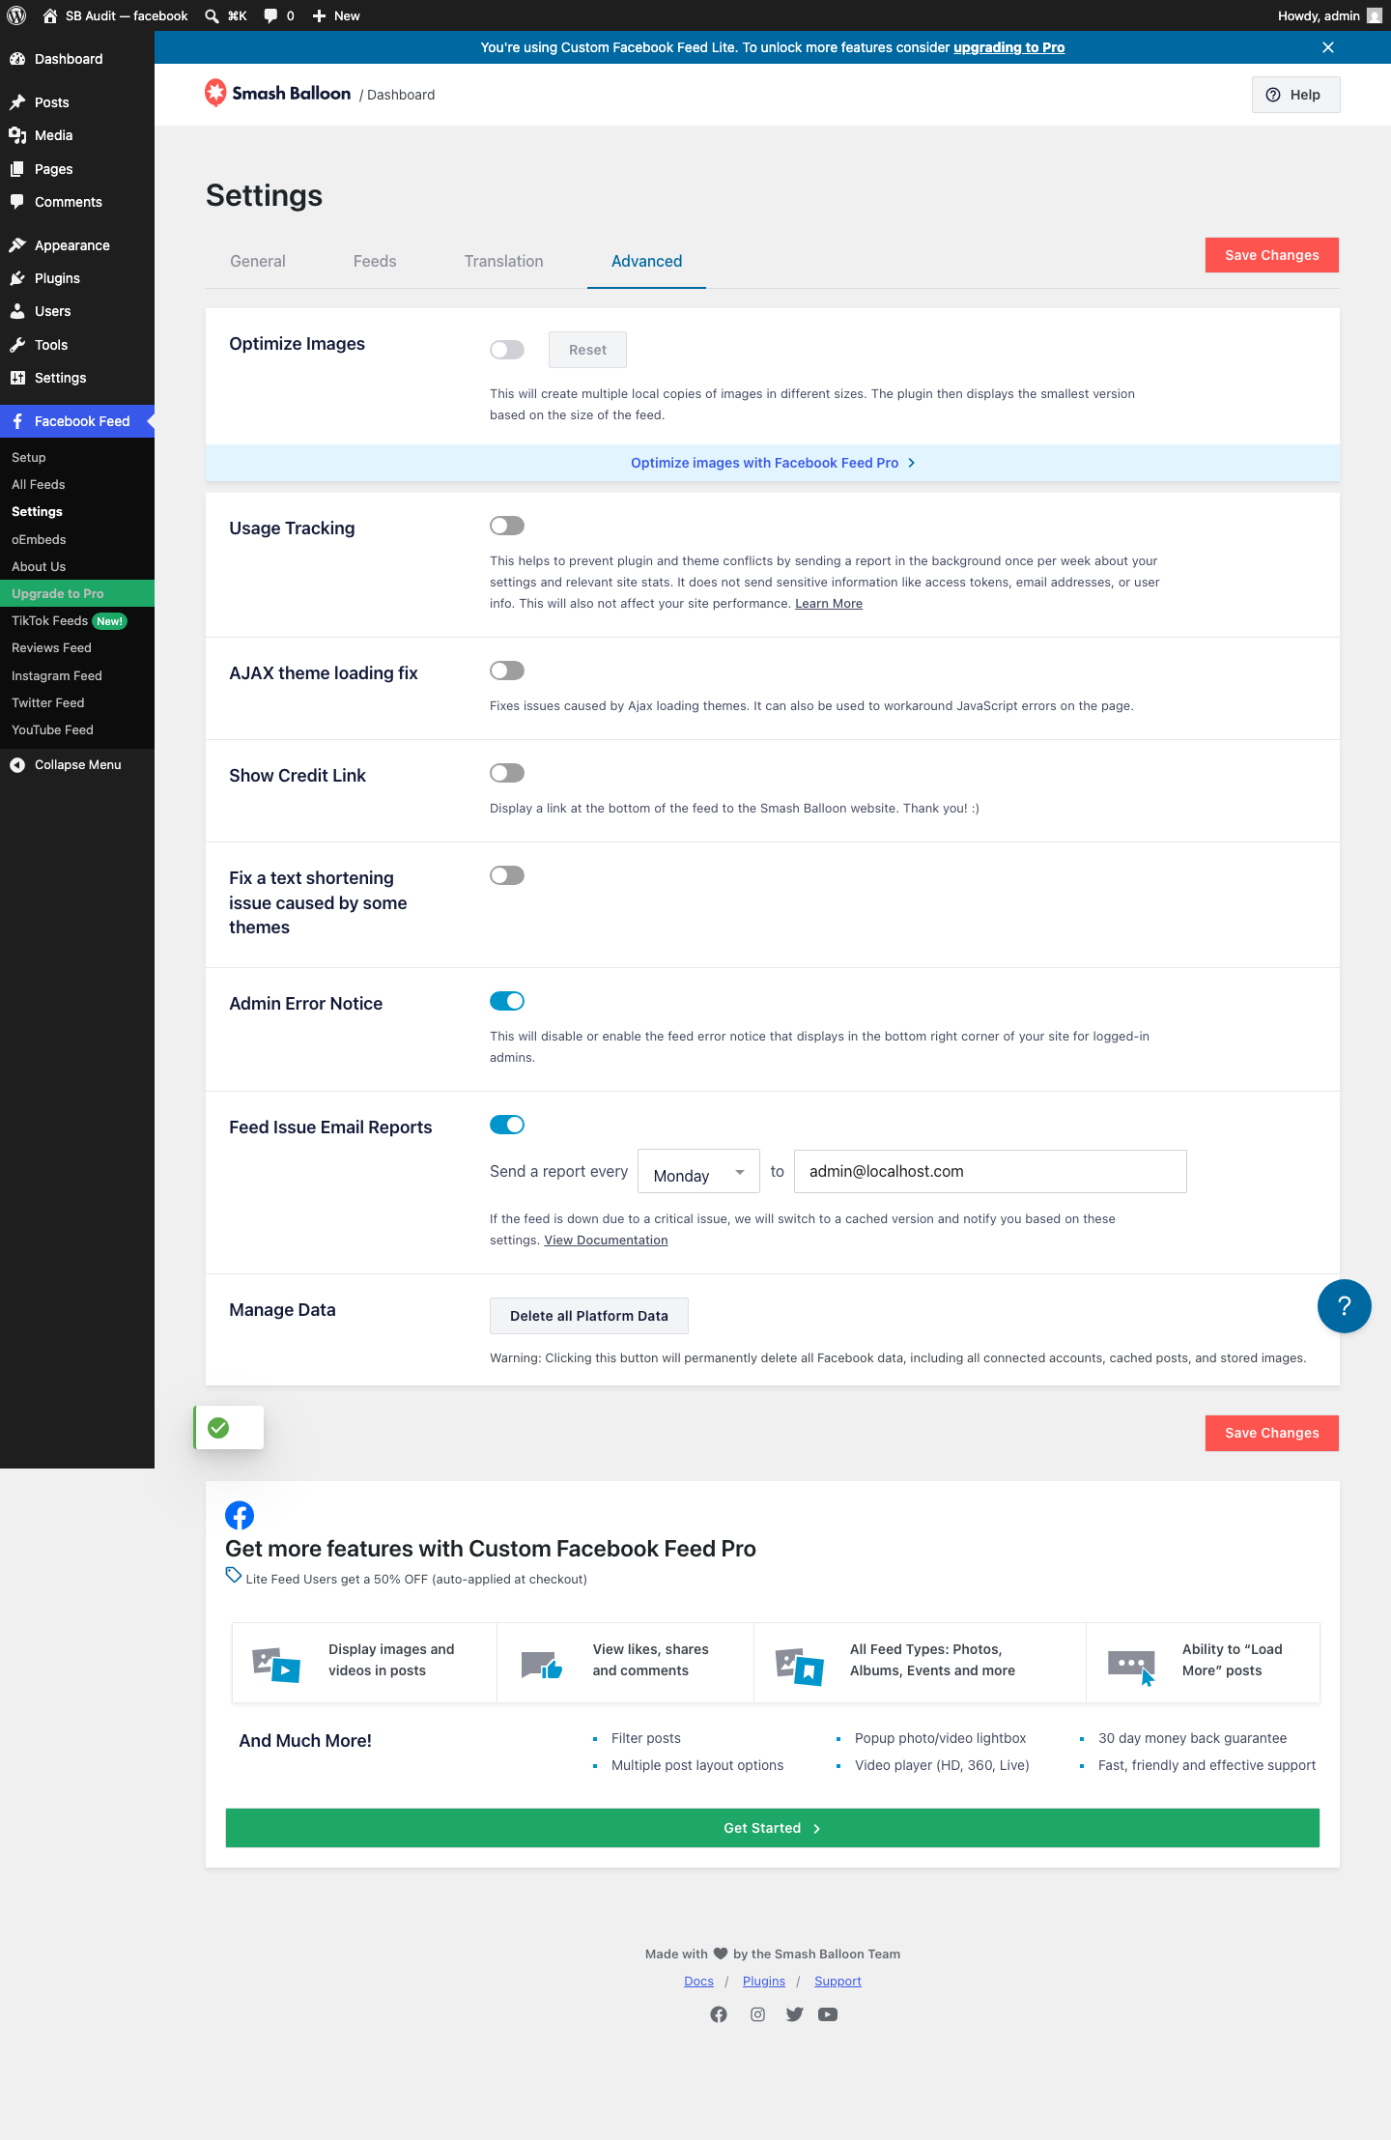The image size is (1391, 2140).
Task: Switch to the General tab
Action: [258, 261]
